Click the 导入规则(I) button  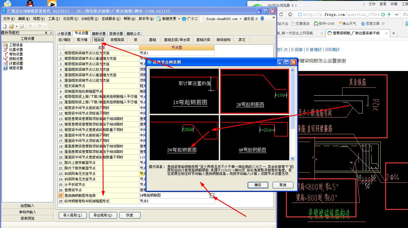point(73,215)
